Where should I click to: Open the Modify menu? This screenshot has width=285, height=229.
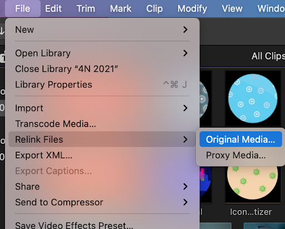tap(192, 8)
